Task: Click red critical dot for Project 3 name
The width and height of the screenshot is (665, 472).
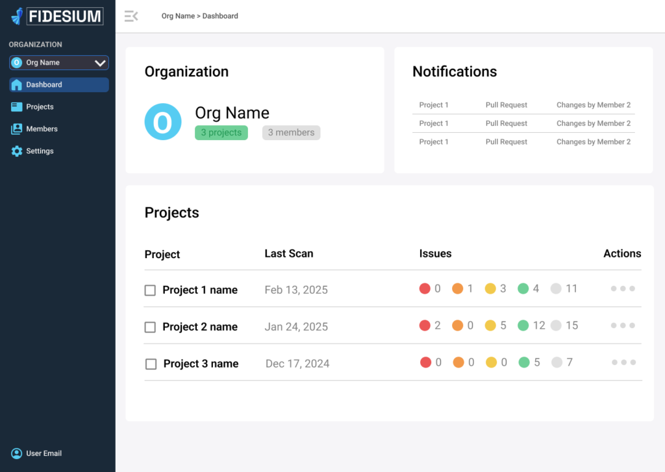Action: tap(426, 362)
